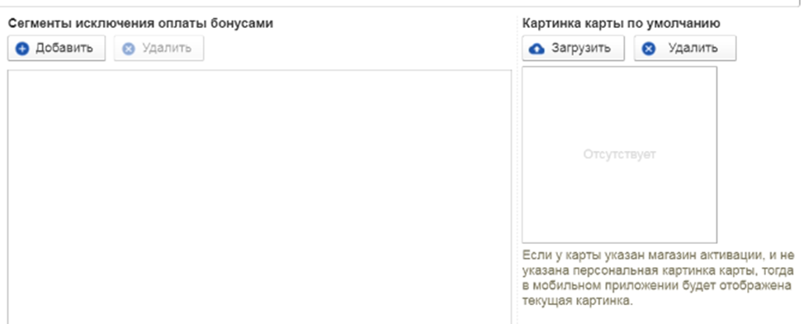Click inside the empty segments list area
The width and height of the screenshot is (804, 324).
(259, 197)
